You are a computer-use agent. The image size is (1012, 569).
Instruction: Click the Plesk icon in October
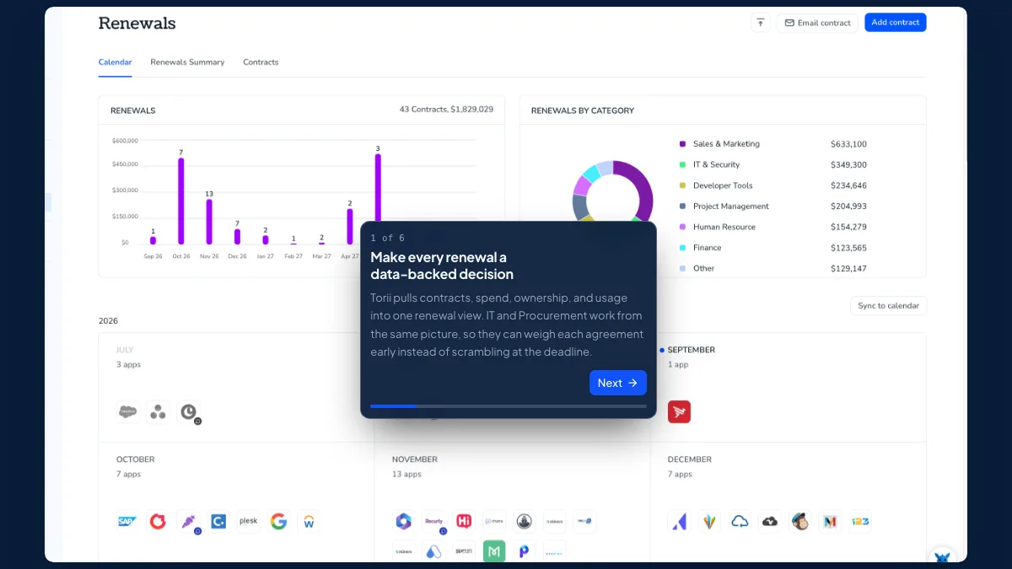(x=249, y=522)
